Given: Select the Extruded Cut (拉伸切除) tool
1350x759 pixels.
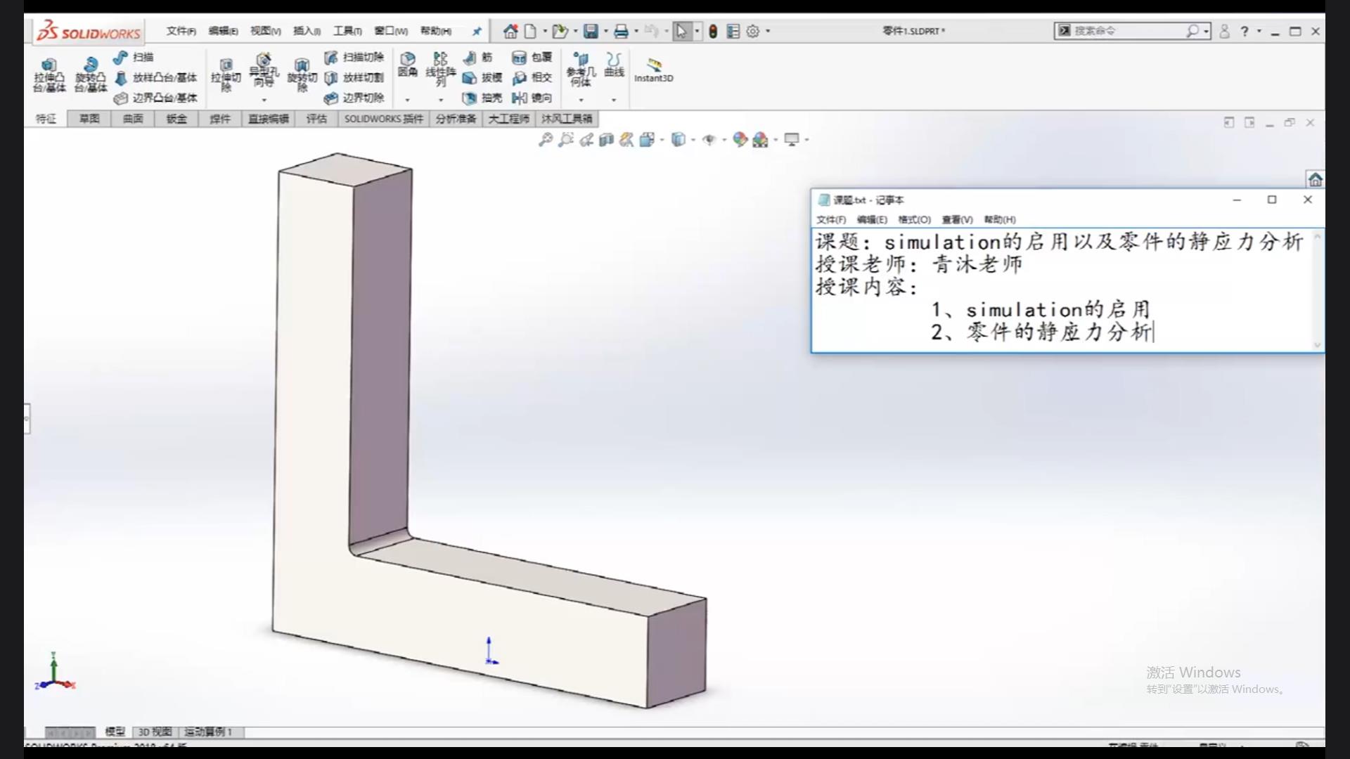Looking at the screenshot, I should (x=226, y=74).
